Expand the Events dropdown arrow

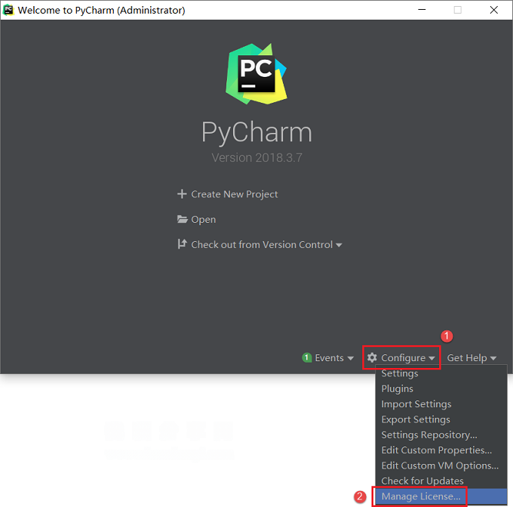coord(350,358)
